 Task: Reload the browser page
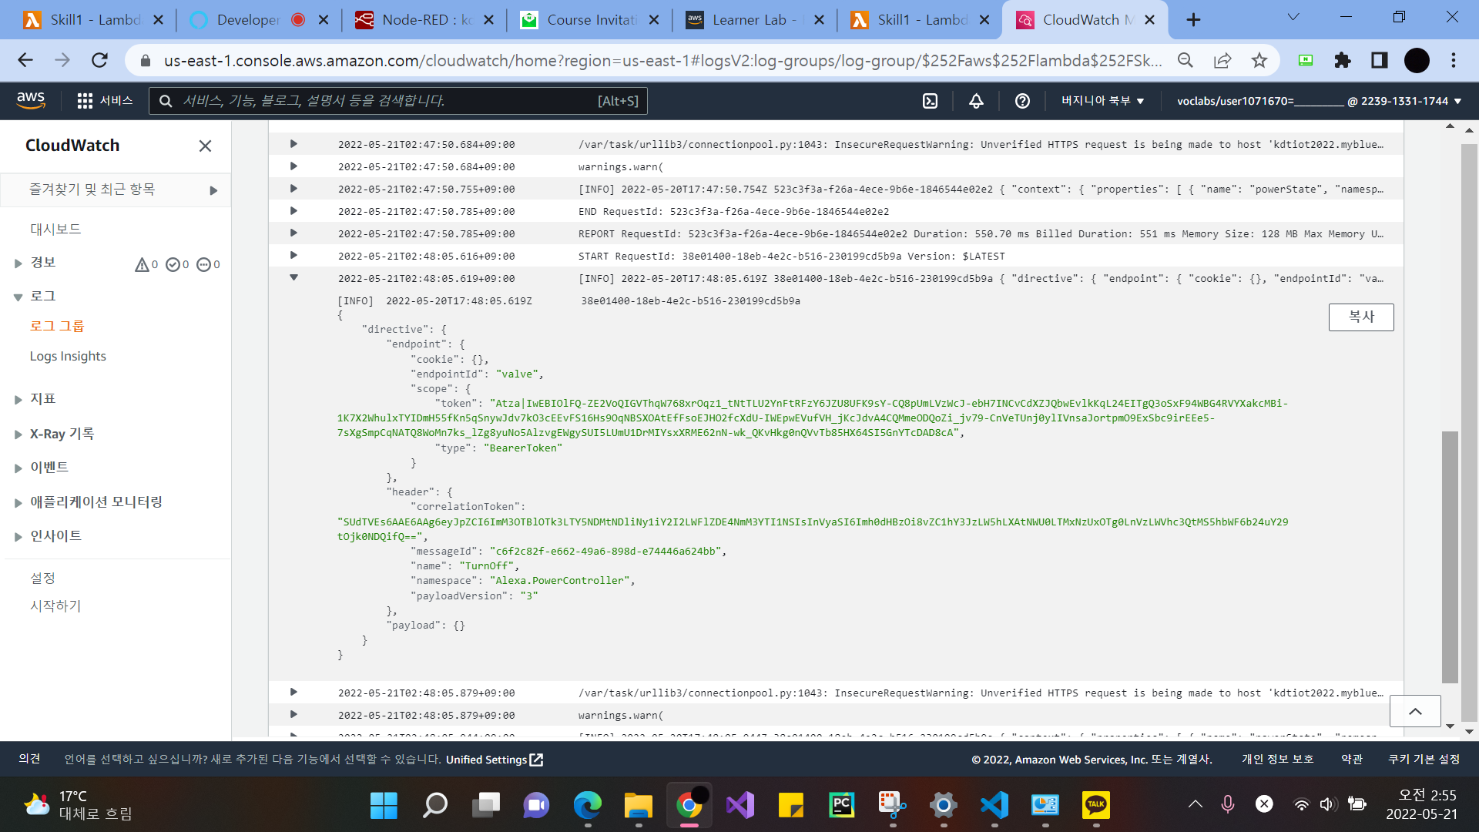pyautogui.click(x=99, y=60)
